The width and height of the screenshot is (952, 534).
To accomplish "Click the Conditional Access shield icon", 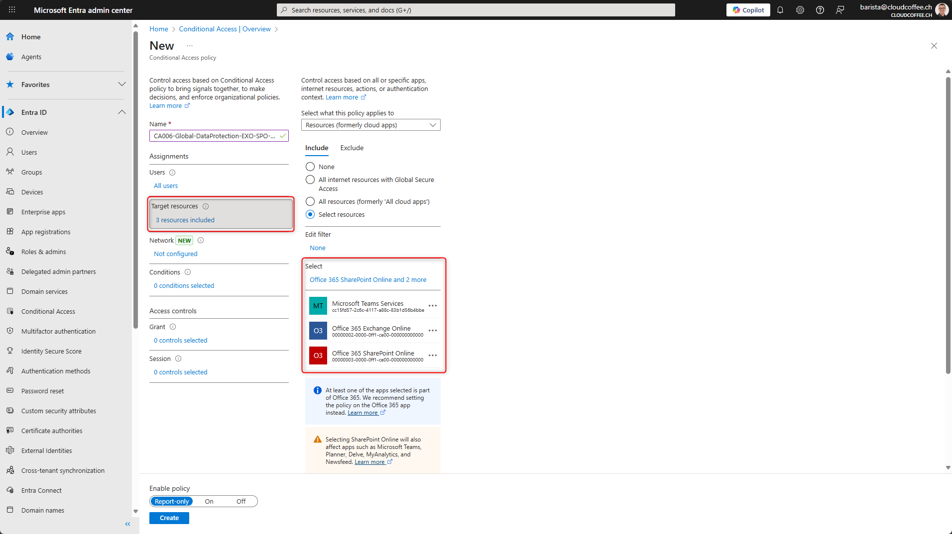I will click(10, 311).
